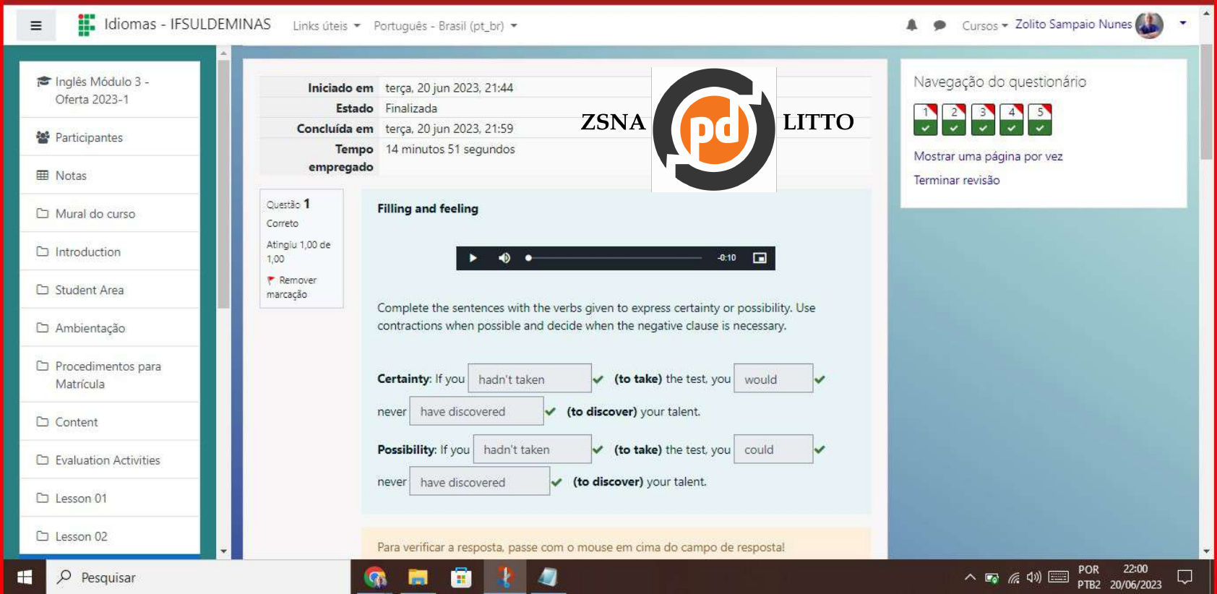Viewport: 1217px width, 594px height.
Task: Open the notifications bell
Action: [x=911, y=25]
